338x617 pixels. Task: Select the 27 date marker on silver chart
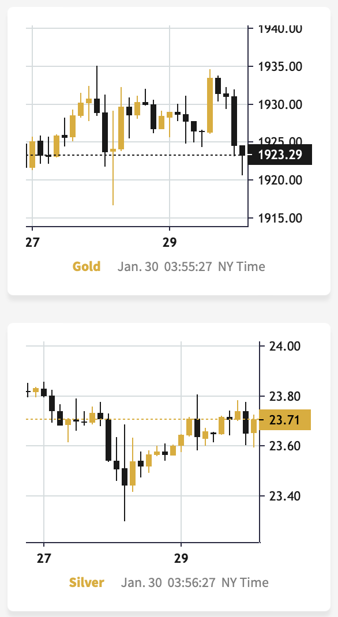(44, 558)
